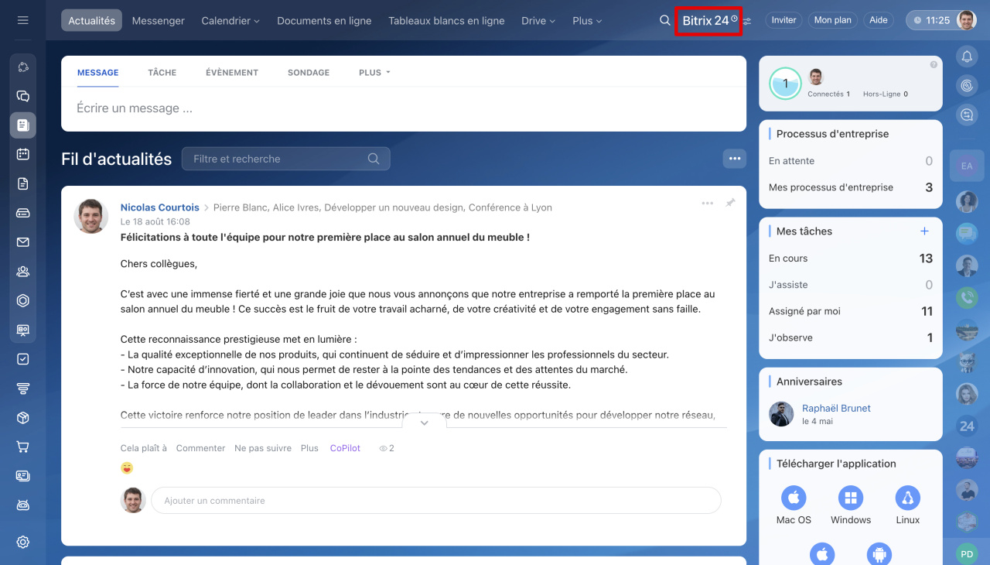Select Tableaux blancs en ligne in top menu
990x565 pixels.
[x=446, y=21]
